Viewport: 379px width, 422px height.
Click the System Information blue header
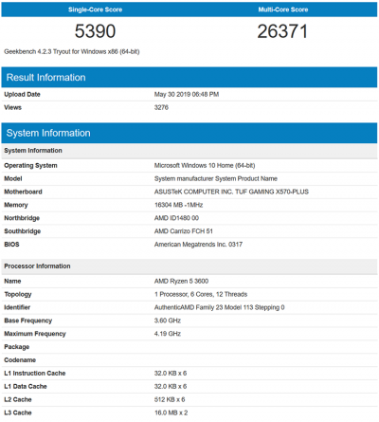tap(189, 133)
